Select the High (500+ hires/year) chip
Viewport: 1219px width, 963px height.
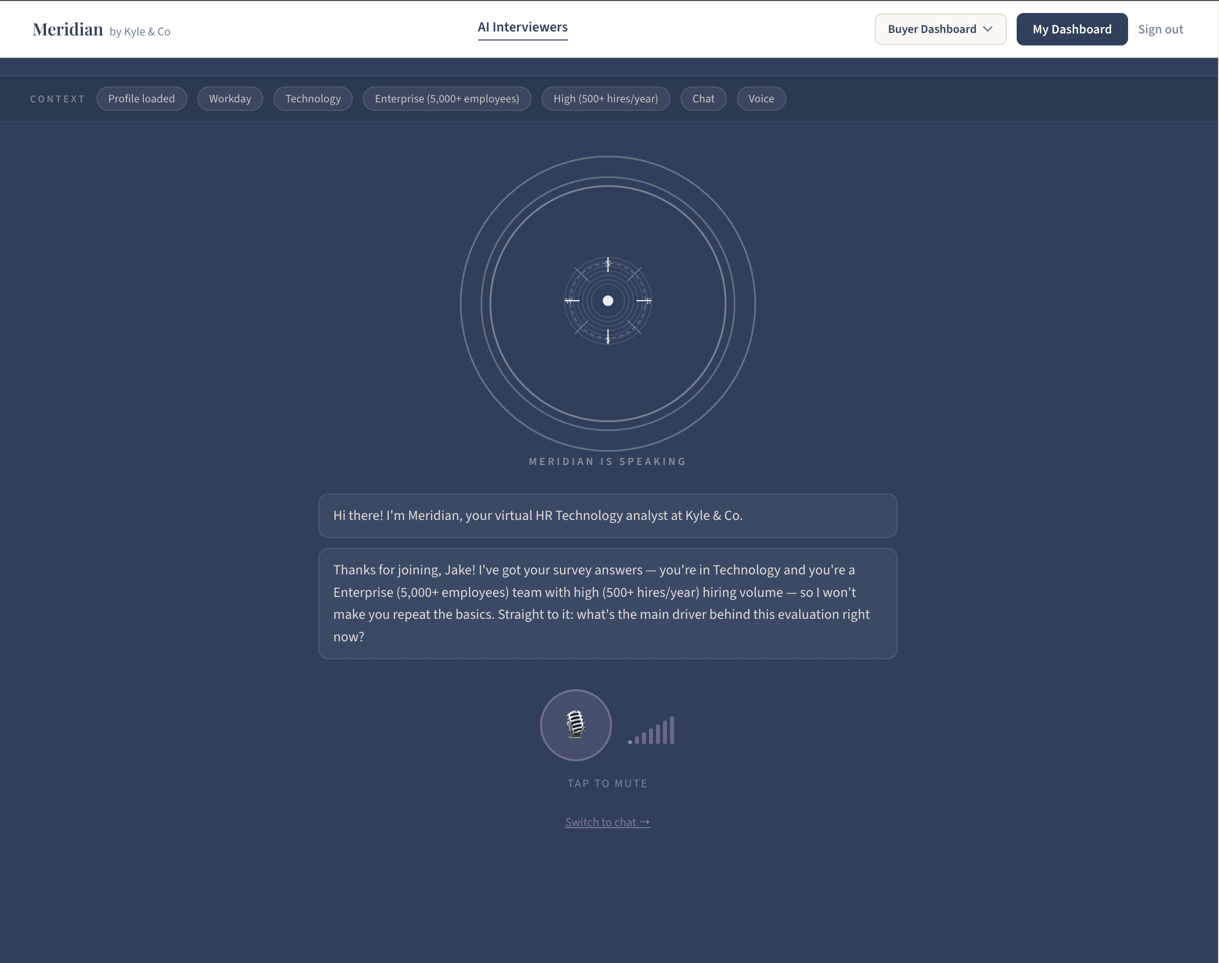click(x=606, y=99)
